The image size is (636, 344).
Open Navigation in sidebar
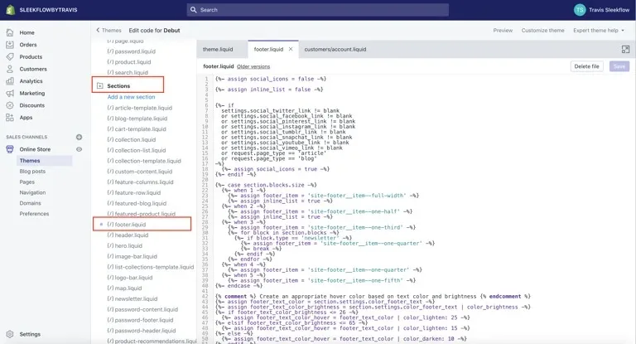tap(32, 192)
